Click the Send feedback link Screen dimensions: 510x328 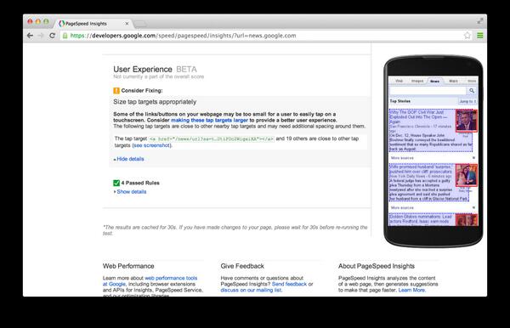[x=289, y=284]
